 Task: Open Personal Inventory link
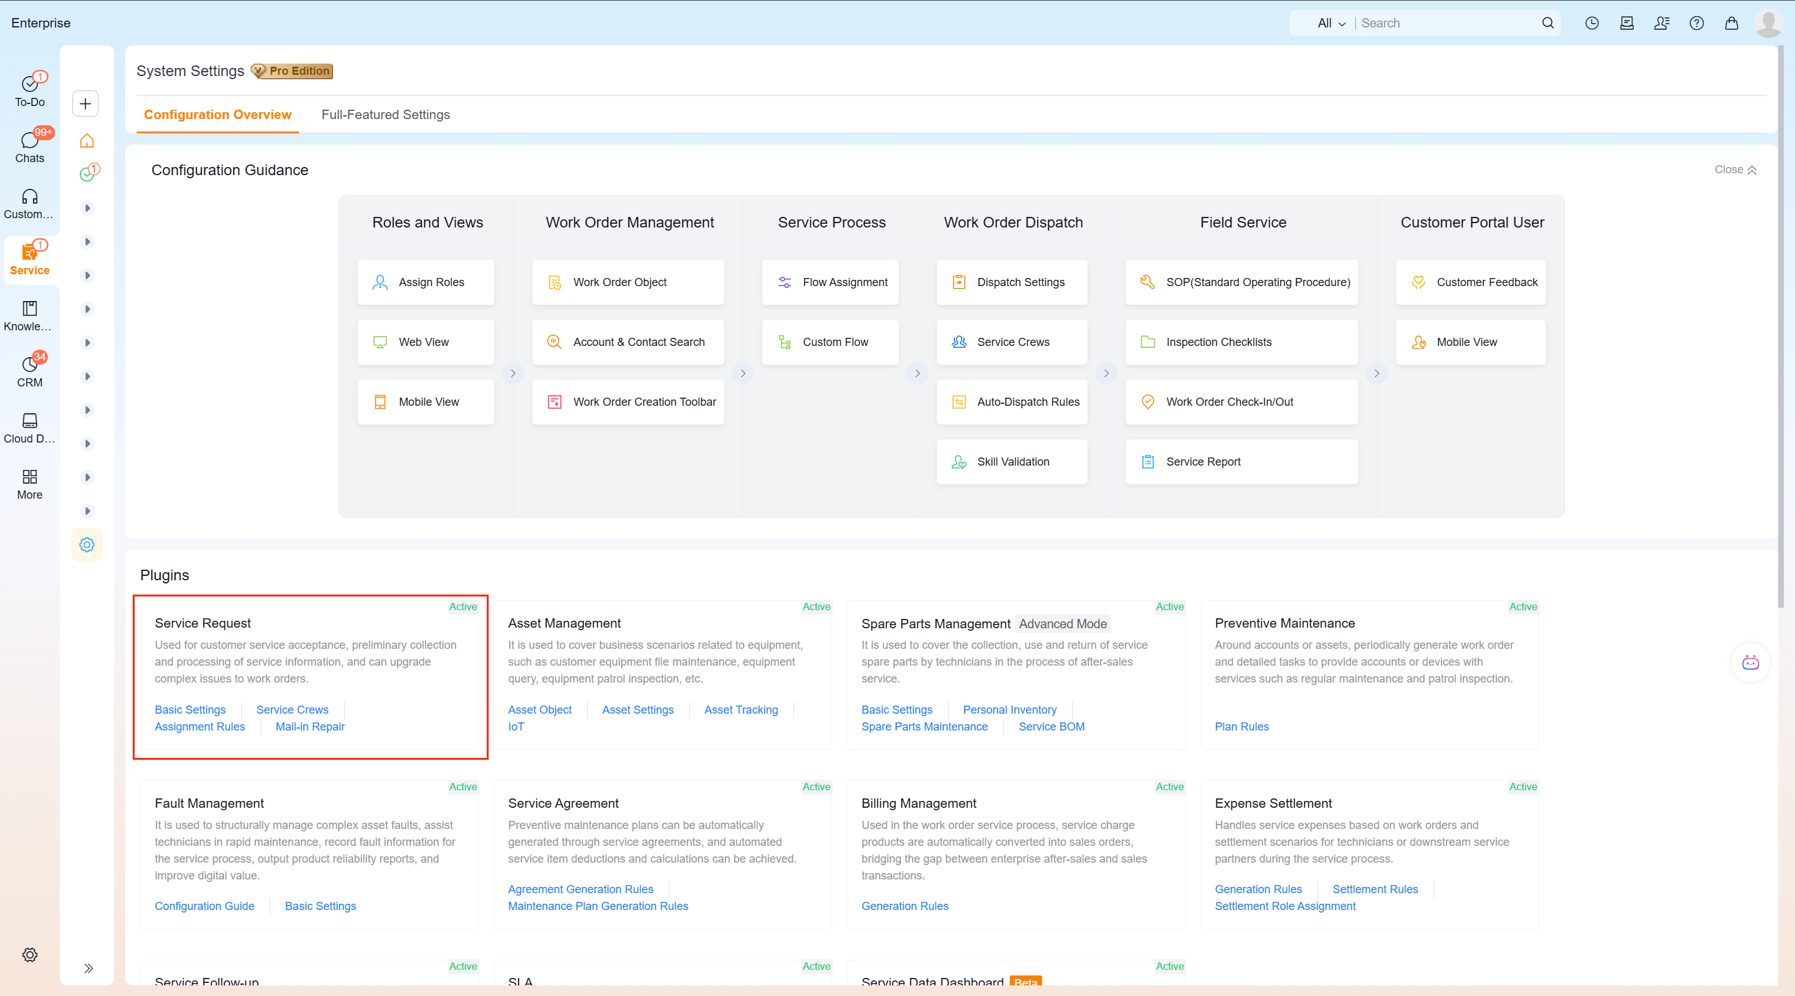coord(1009,709)
